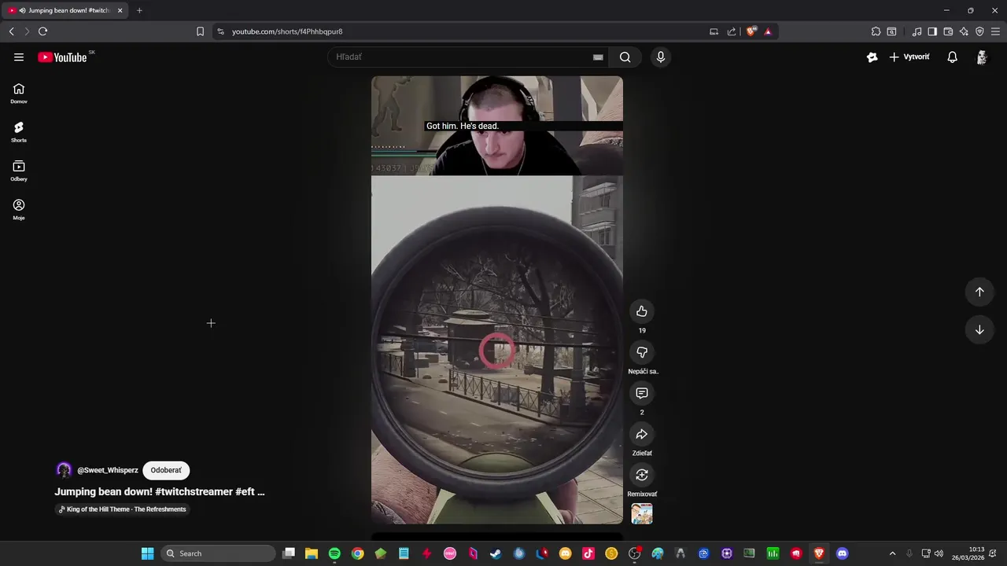This screenshot has width=1007, height=566.
Task: Start voice search with microphone
Action: (x=661, y=57)
